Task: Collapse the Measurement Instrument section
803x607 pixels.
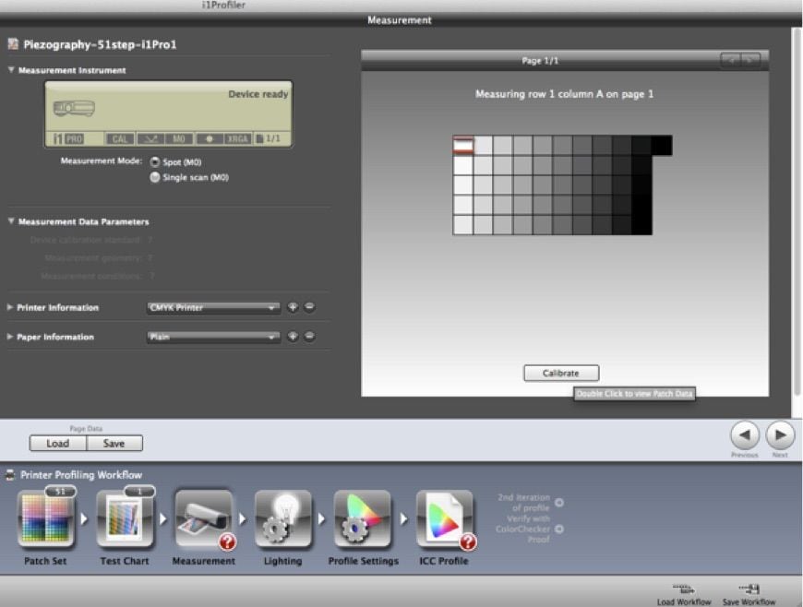Action: pyautogui.click(x=11, y=70)
